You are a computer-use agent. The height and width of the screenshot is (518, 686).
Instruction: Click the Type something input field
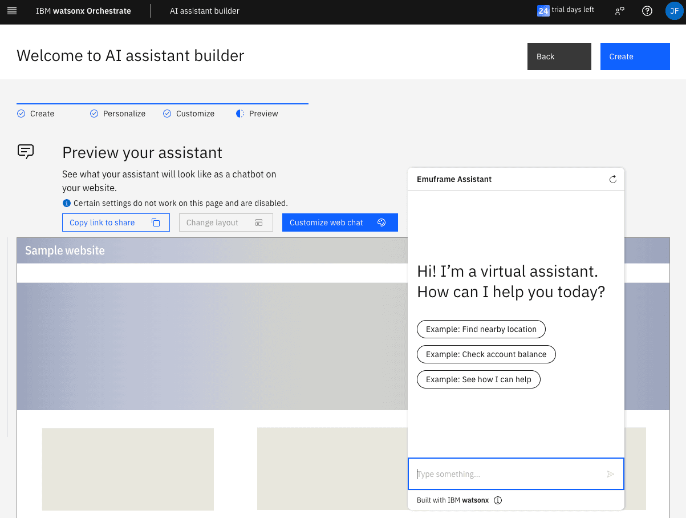508,474
